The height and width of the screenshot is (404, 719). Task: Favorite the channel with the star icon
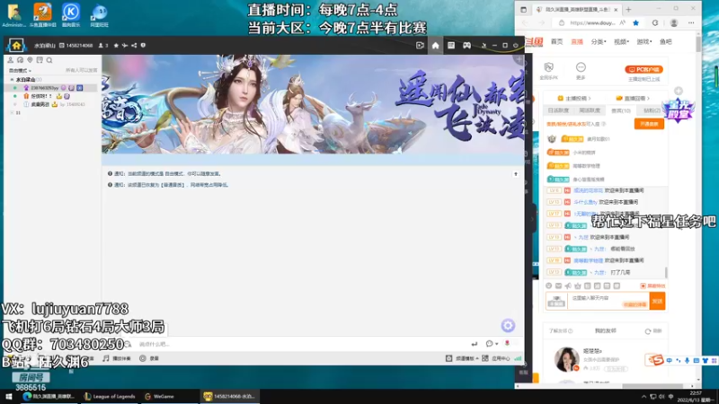[x=116, y=46]
